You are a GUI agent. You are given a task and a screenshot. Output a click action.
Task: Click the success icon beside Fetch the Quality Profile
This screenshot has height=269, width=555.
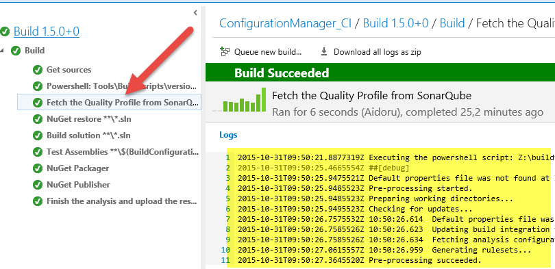point(38,103)
